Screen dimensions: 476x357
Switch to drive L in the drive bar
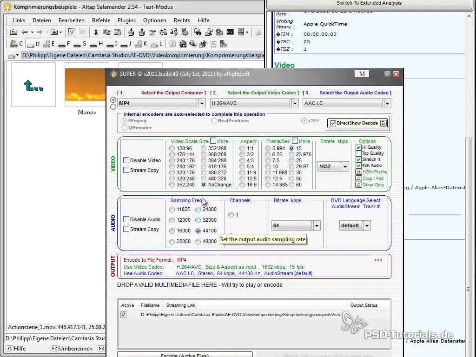157,44
